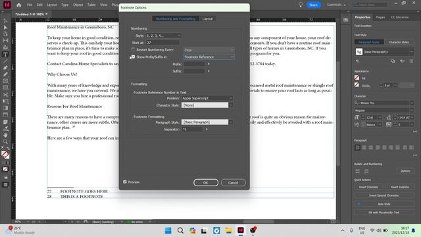This screenshot has width=421, height=237.
Task: Switch to Character Styles toggle
Action: pyautogui.click(x=399, y=42)
